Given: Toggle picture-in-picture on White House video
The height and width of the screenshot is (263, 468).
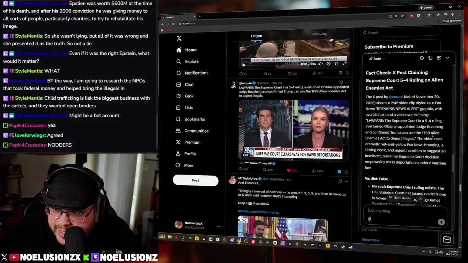Looking at the screenshot, I should [336, 64].
